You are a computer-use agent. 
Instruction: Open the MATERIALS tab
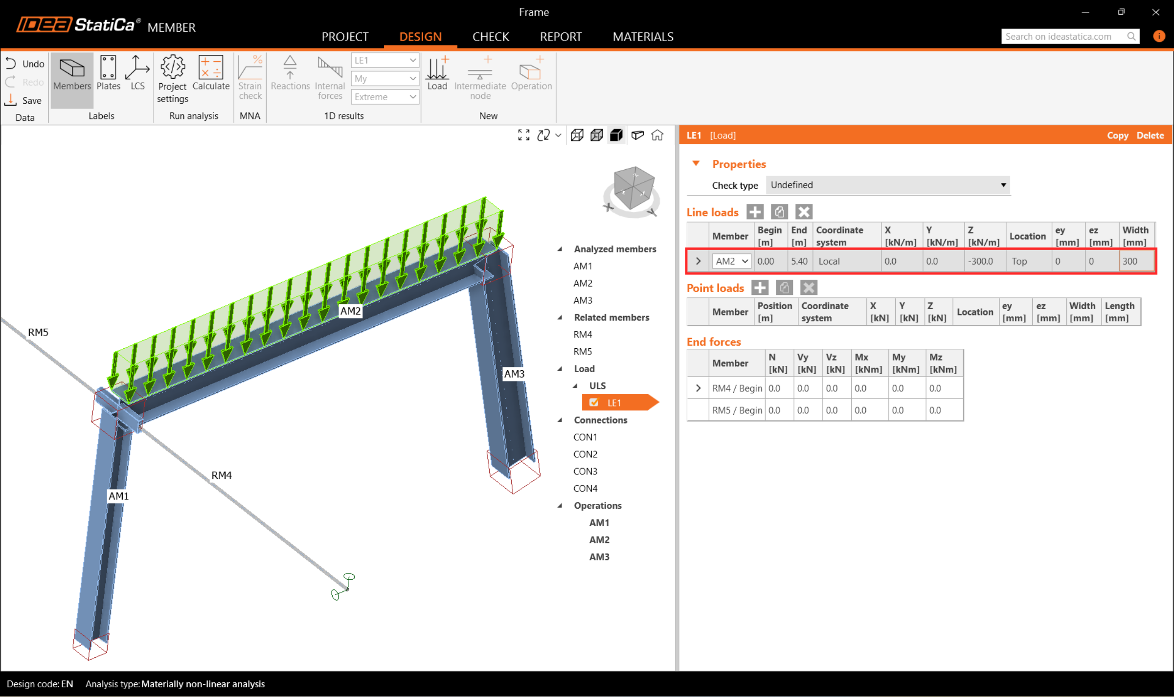pyautogui.click(x=643, y=37)
